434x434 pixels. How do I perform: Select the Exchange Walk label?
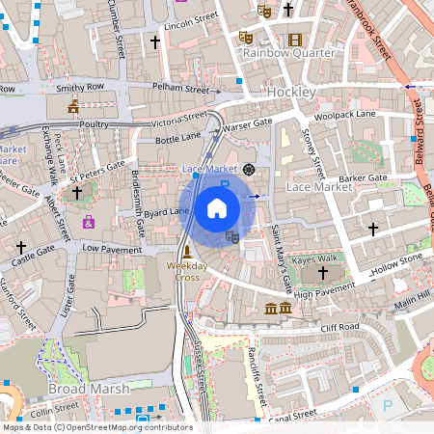49,156
